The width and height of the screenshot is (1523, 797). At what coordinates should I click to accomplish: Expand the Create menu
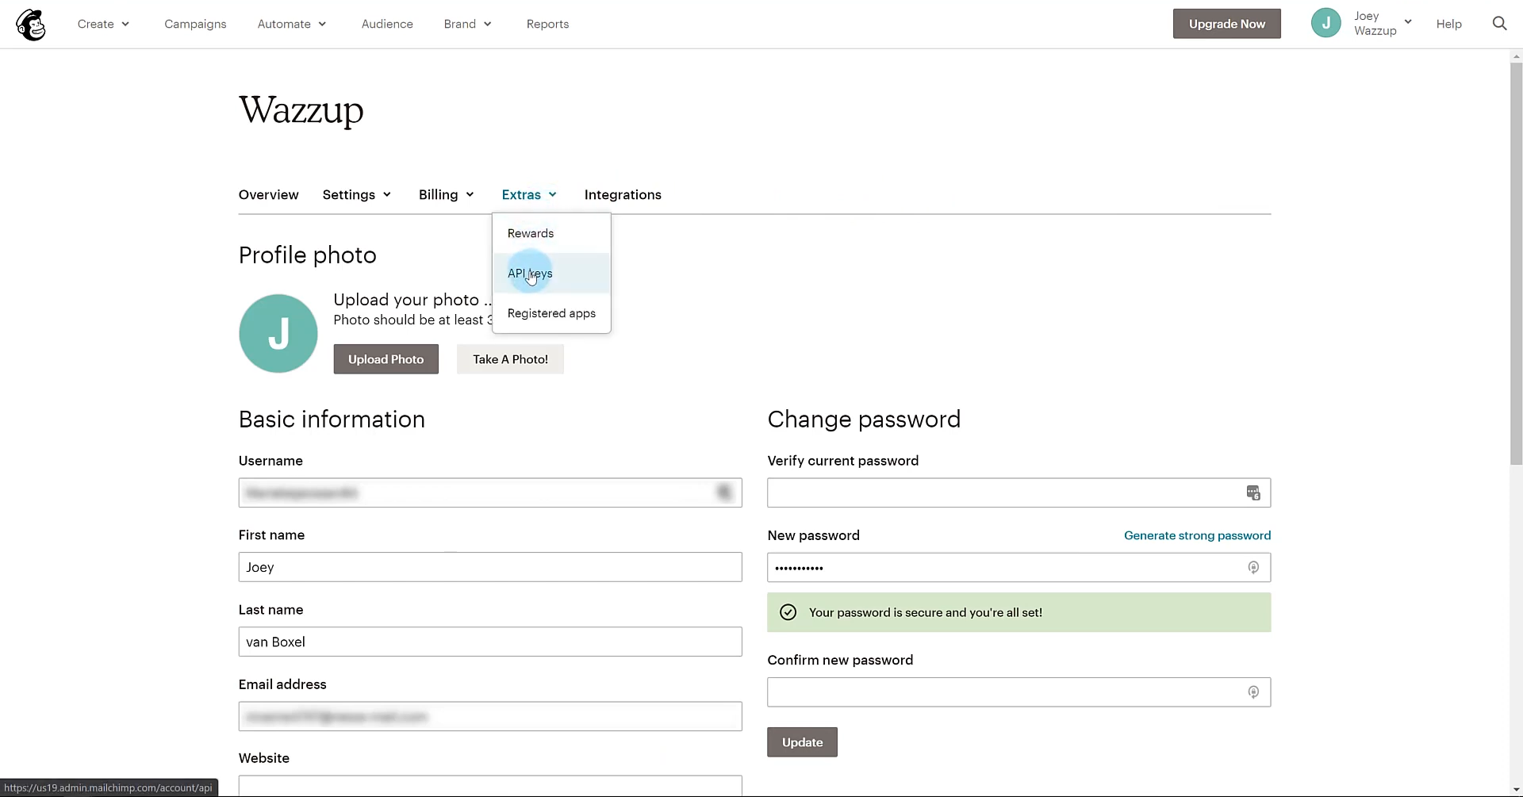[x=103, y=24]
